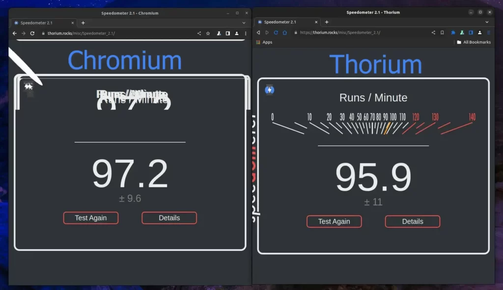Close the Speedometer 2.1 tab in Chromium
Screen dimensions: 503x290
73,23
